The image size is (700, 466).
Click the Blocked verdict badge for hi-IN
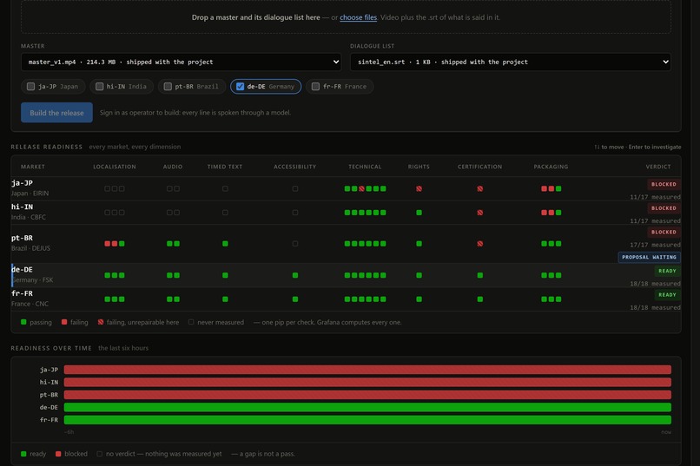pyautogui.click(x=664, y=208)
